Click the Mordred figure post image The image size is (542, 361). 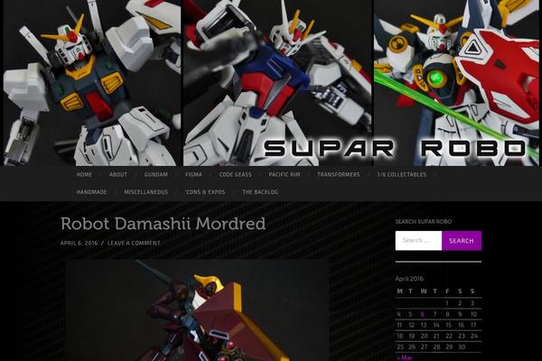tap(197, 310)
